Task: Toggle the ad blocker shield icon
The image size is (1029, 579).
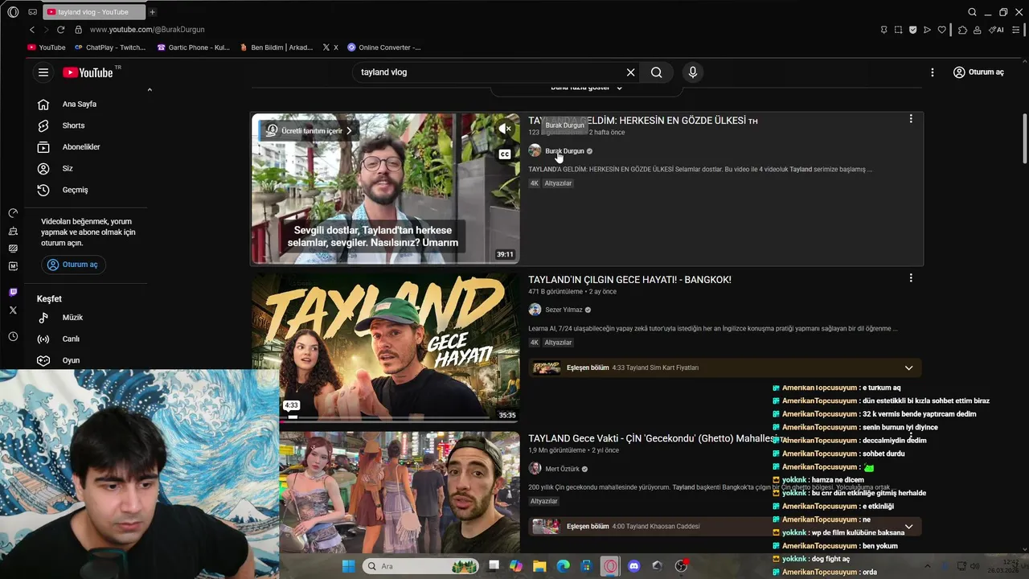Action: tap(912, 30)
